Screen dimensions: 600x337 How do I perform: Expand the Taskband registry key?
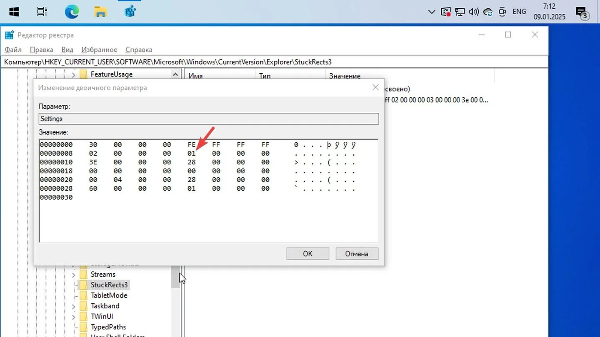pyautogui.click(x=73, y=306)
